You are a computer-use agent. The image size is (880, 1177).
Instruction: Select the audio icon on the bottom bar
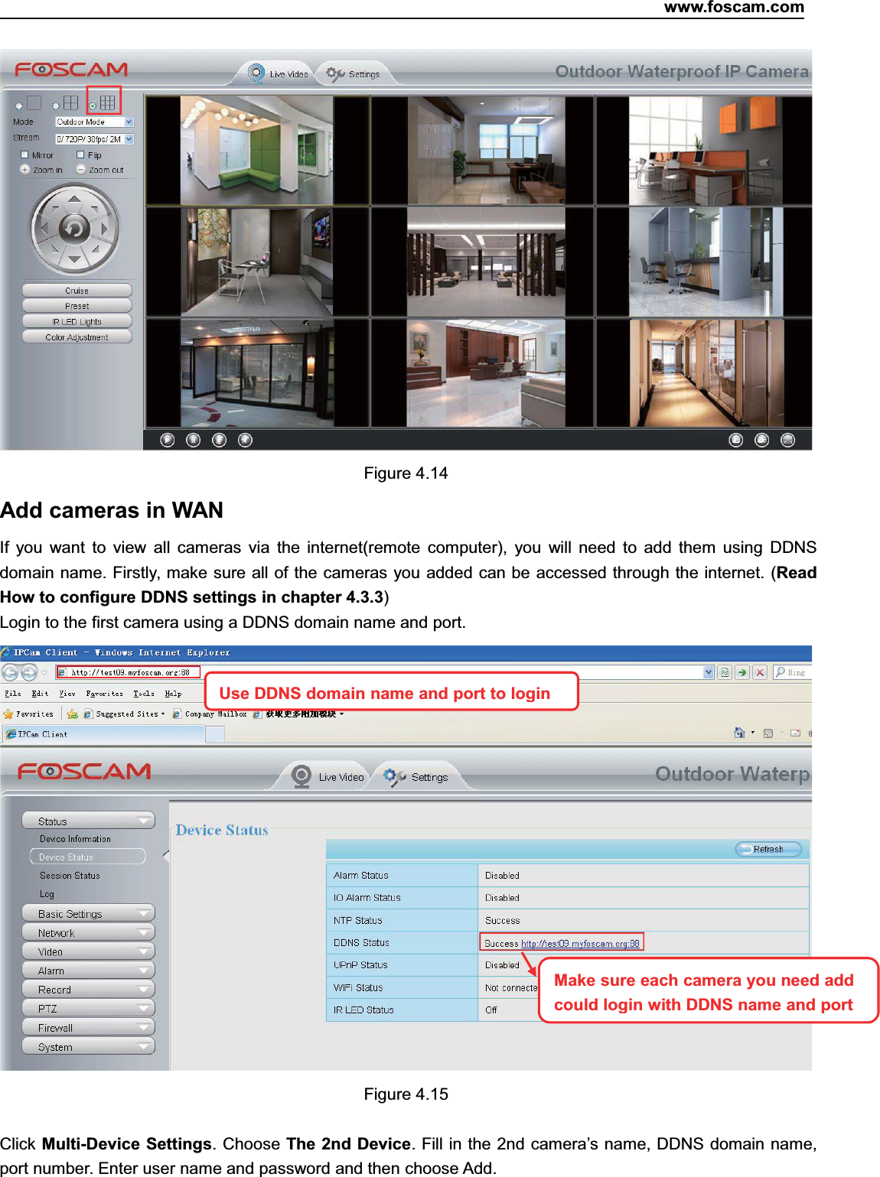219,439
